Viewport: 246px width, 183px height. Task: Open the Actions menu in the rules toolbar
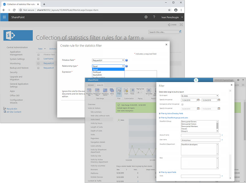coord(53,49)
